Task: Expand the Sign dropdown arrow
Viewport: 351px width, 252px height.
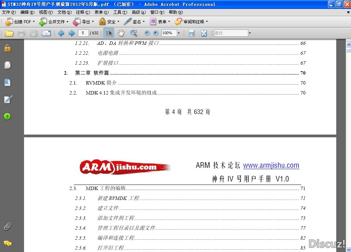Action: (144, 22)
